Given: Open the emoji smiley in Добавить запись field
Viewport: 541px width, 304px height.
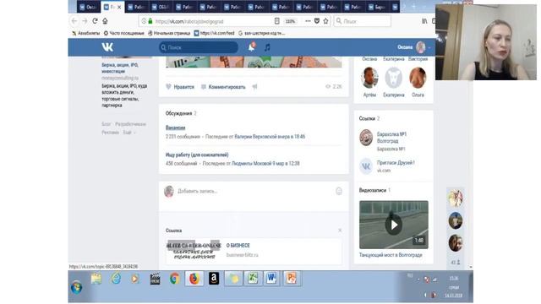Looking at the screenshot, I should pyautogui.click(x=339, y=192).
